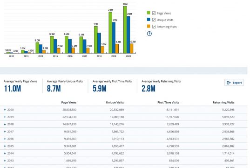Screen dimensions: 250x168
Task: Click the 2019 green Page Views bar
Action: [110, 33]
